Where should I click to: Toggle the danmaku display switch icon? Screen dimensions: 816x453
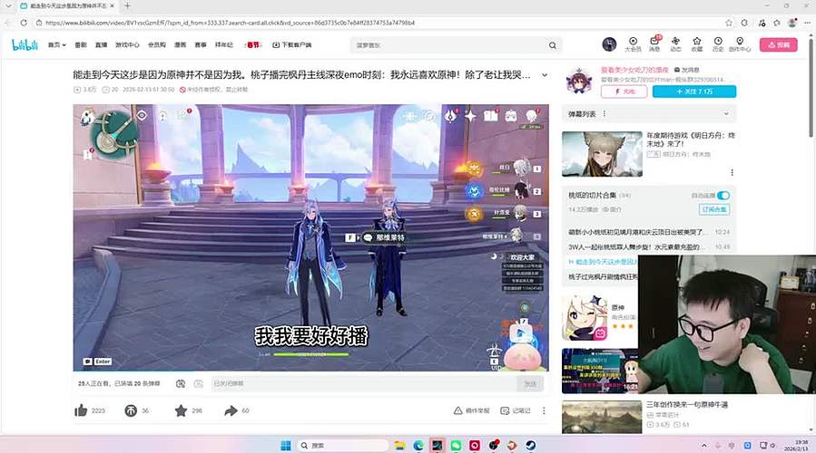tap(180, 383)
